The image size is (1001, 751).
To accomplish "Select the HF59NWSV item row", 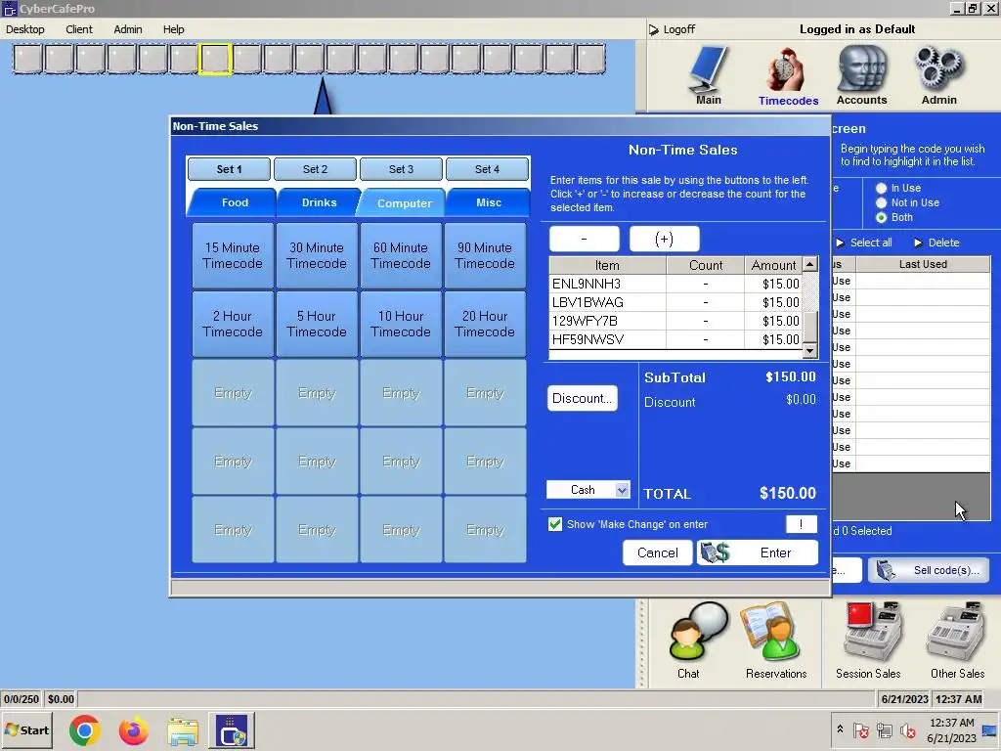I will click(x=675, y=339).
